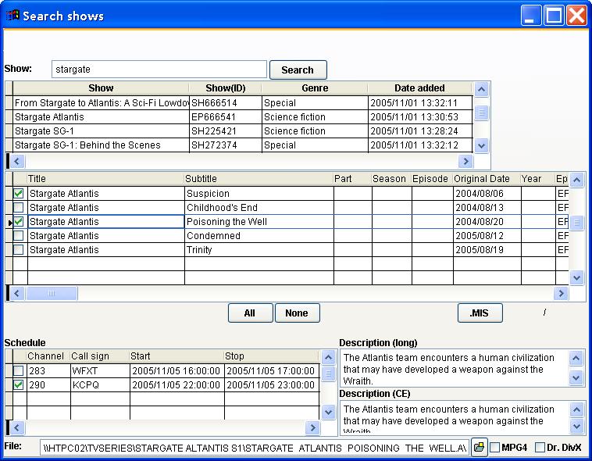The height and width of the screenshot is (461, 592).
Task: Uncheck the Poisoning the Well checkbox
Action: 18,221
